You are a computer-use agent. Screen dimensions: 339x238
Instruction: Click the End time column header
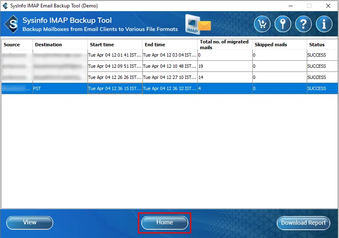pos(170,45)
